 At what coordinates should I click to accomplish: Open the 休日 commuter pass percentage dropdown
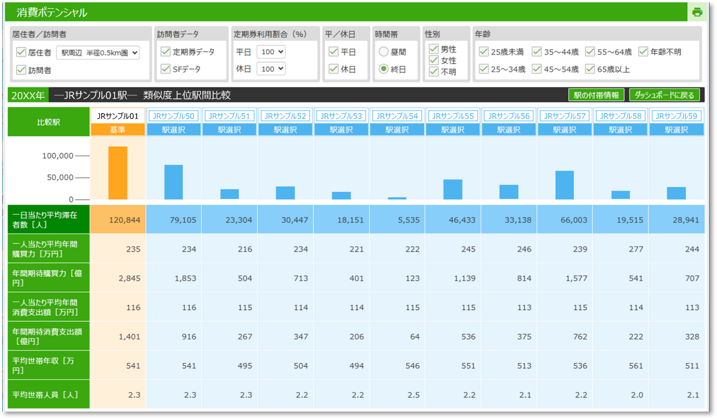coord(271,69)
